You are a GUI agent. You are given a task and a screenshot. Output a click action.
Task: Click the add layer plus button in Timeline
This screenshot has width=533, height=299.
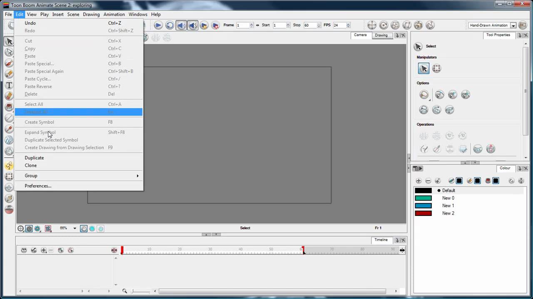tap(43, 250)
